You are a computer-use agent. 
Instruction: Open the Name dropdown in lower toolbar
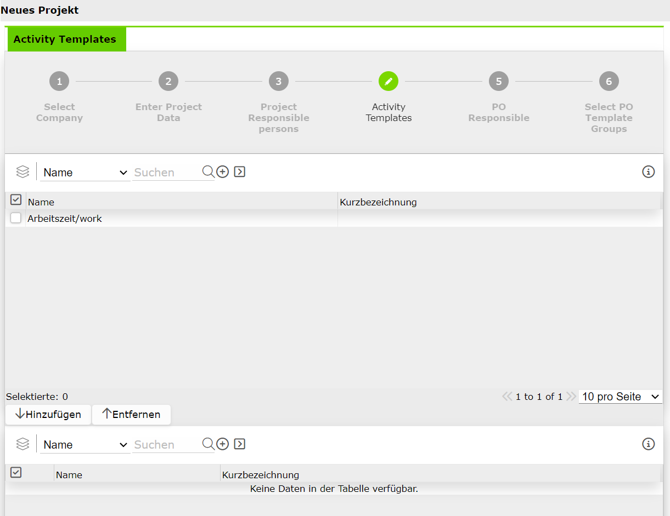click(x=85, y=445)
